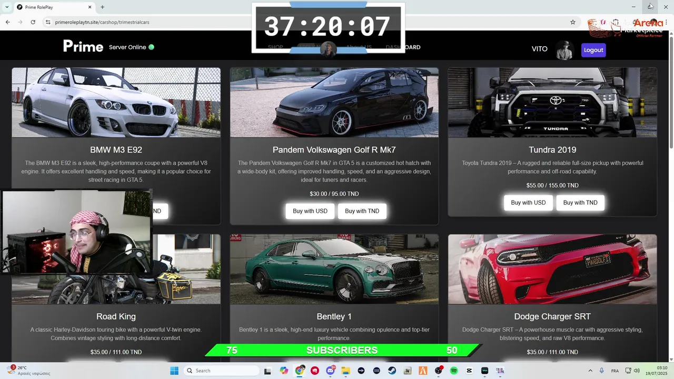Click the VITO username
This screenshot has height=379, width=674.
click(x=539, y=49)
